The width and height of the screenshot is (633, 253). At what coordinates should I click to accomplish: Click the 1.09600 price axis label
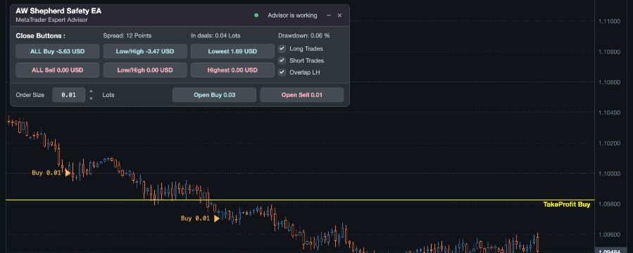point(609,235)
